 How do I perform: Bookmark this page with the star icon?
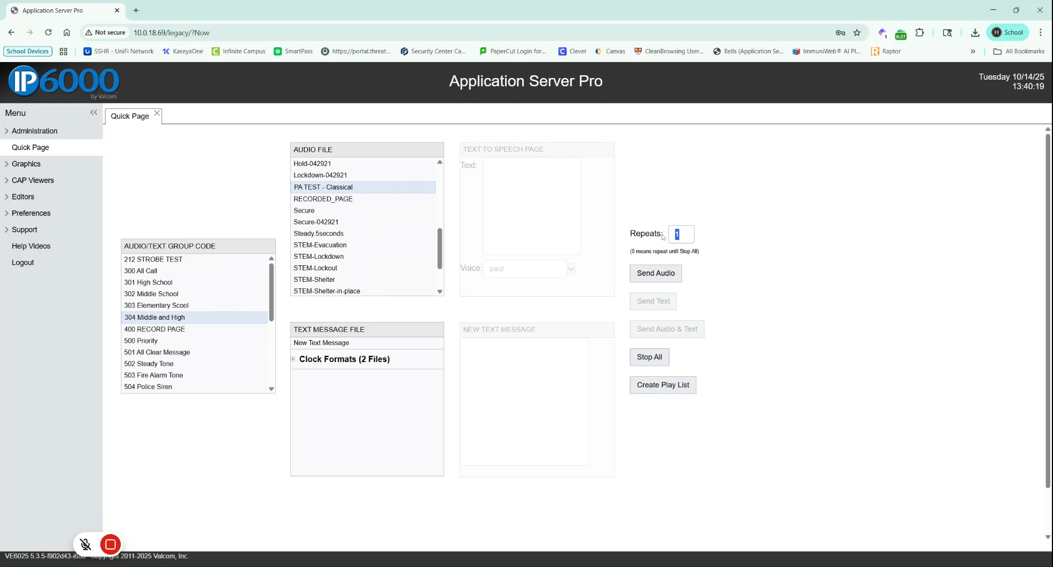[857, 32]
